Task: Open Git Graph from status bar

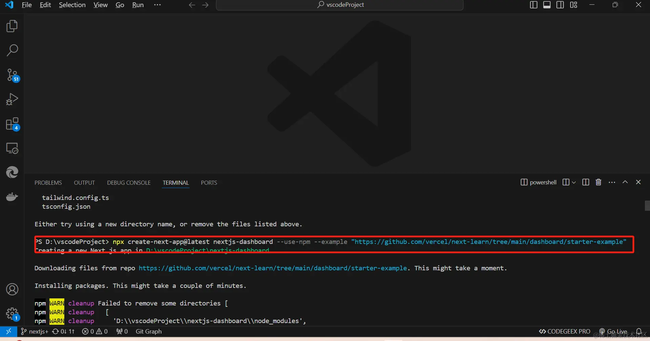Action: click(149, 332)
